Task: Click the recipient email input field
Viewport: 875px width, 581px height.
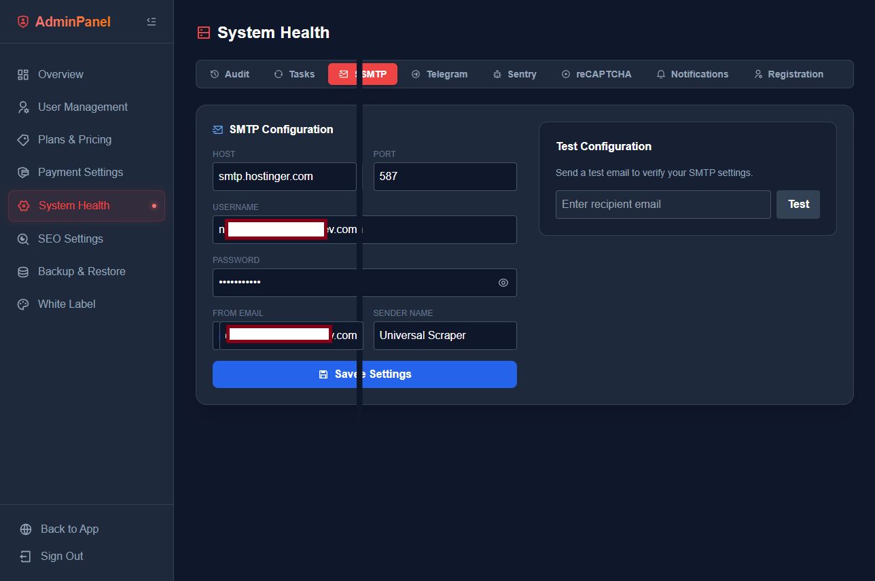Action: 663,205
